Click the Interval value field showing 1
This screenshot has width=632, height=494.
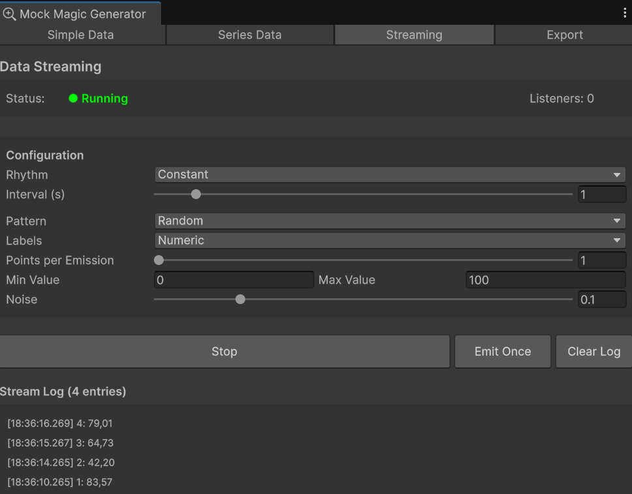coord(602,194)
